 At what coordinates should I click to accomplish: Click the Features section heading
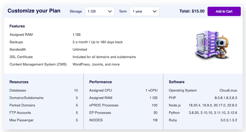point(17,26)
